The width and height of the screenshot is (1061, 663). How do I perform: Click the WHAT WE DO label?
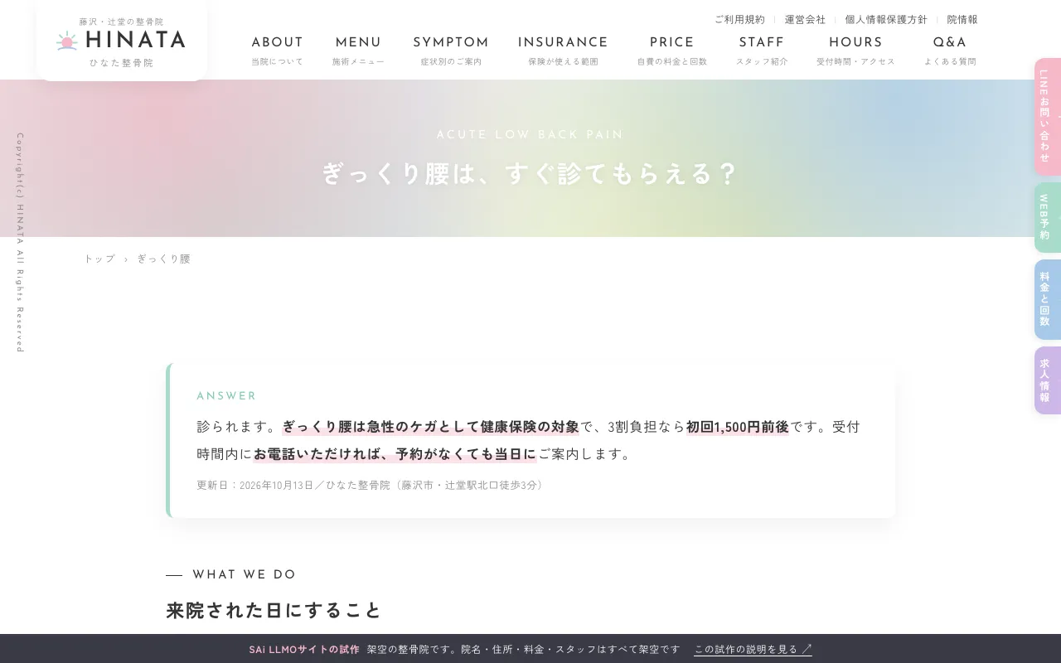(245, 574)
